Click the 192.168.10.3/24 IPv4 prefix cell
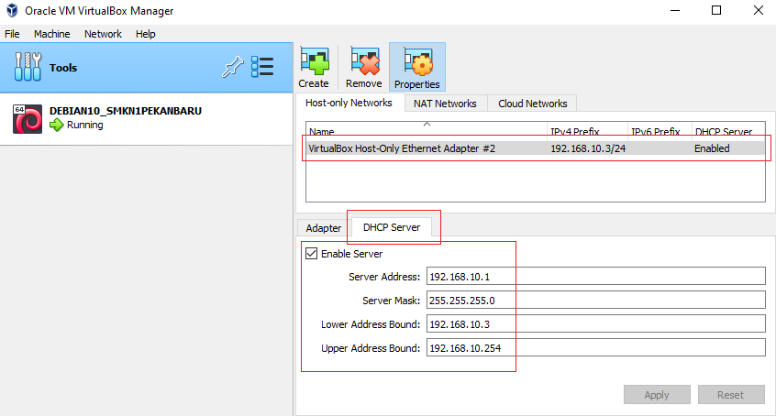Screen dimensions: 776x416 588,148
